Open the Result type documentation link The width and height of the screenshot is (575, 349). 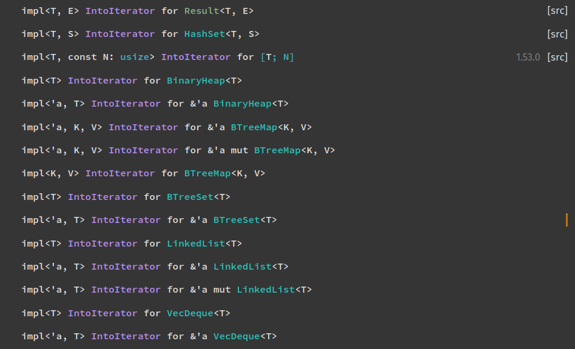(x=201, y=10)
